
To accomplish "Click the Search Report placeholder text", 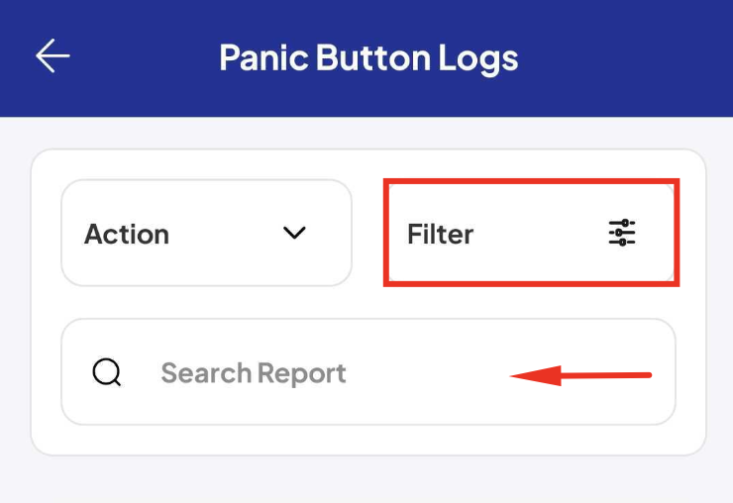I will tap(254, 373).
